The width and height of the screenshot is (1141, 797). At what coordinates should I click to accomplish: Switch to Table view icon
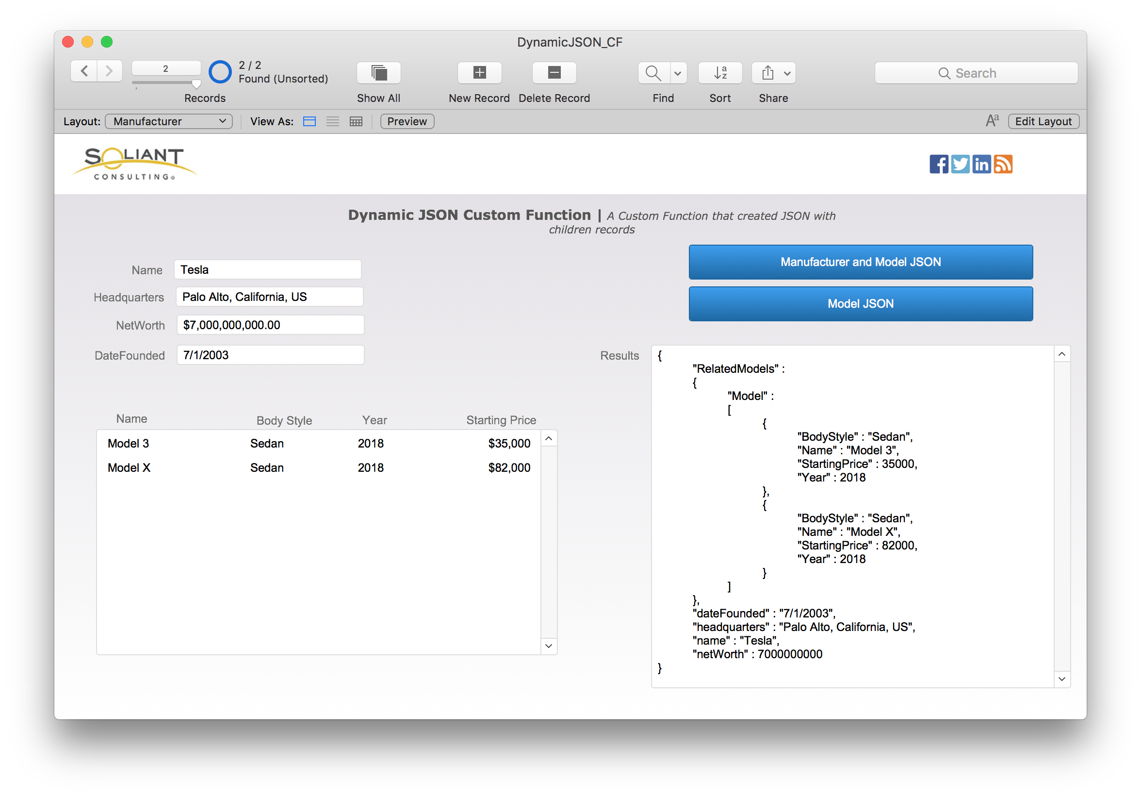[x=356, y=122]
